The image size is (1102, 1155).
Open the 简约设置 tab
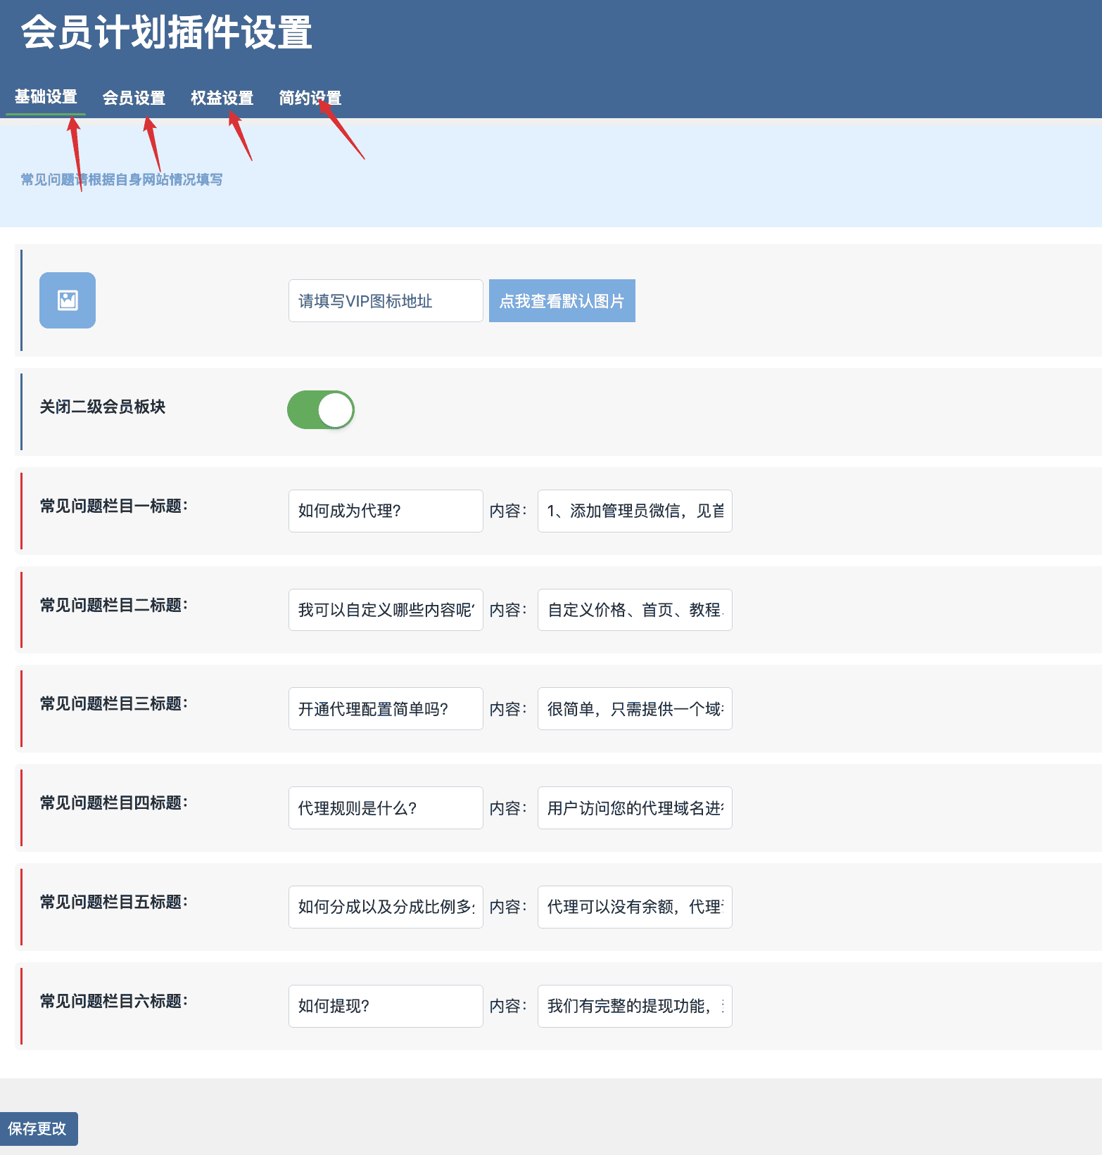tap(310, 98)
